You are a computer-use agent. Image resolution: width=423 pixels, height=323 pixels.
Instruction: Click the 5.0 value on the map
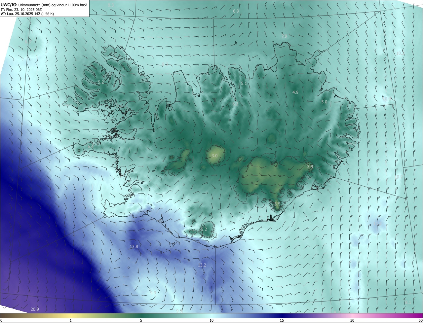click(324, 102)
